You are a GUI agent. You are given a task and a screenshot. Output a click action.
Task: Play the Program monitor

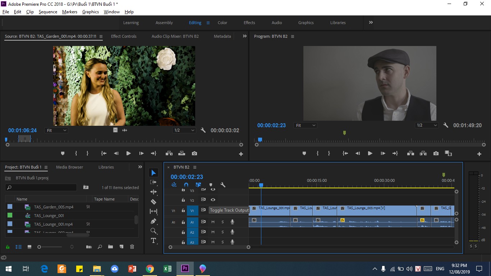pyautogui.click(x=370, y=153)
